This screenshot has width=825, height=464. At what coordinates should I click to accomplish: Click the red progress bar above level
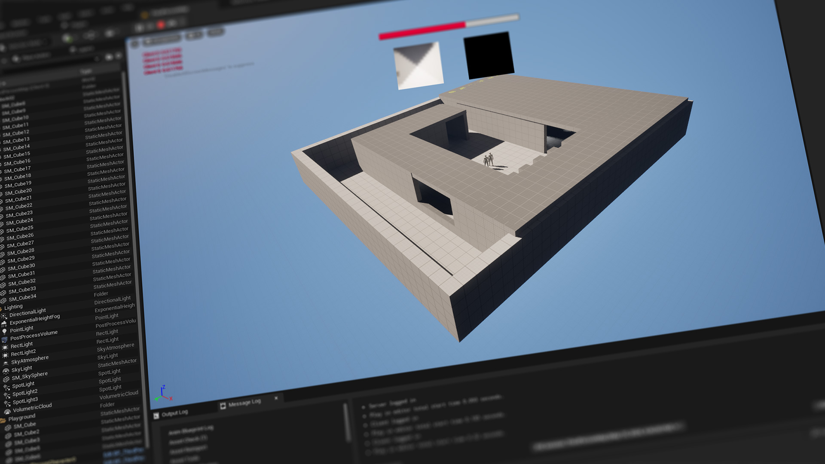point(421,31)
